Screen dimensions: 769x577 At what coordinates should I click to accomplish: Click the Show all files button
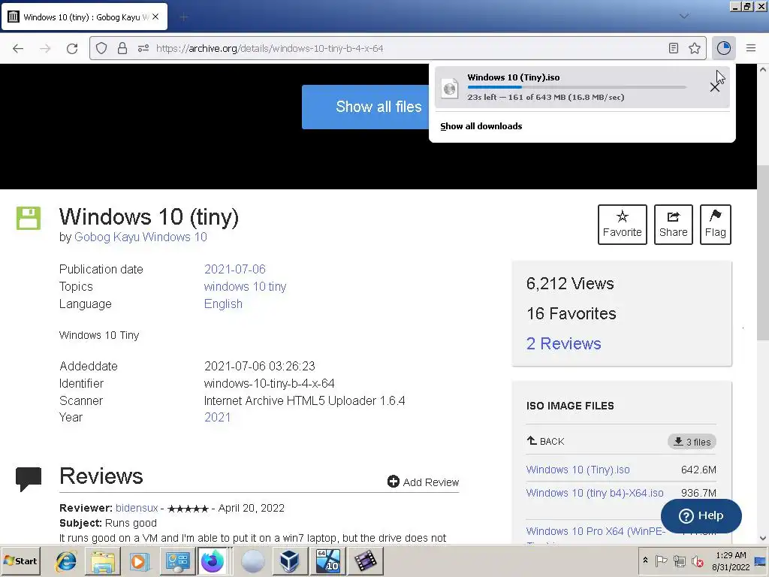coord(366,107)
